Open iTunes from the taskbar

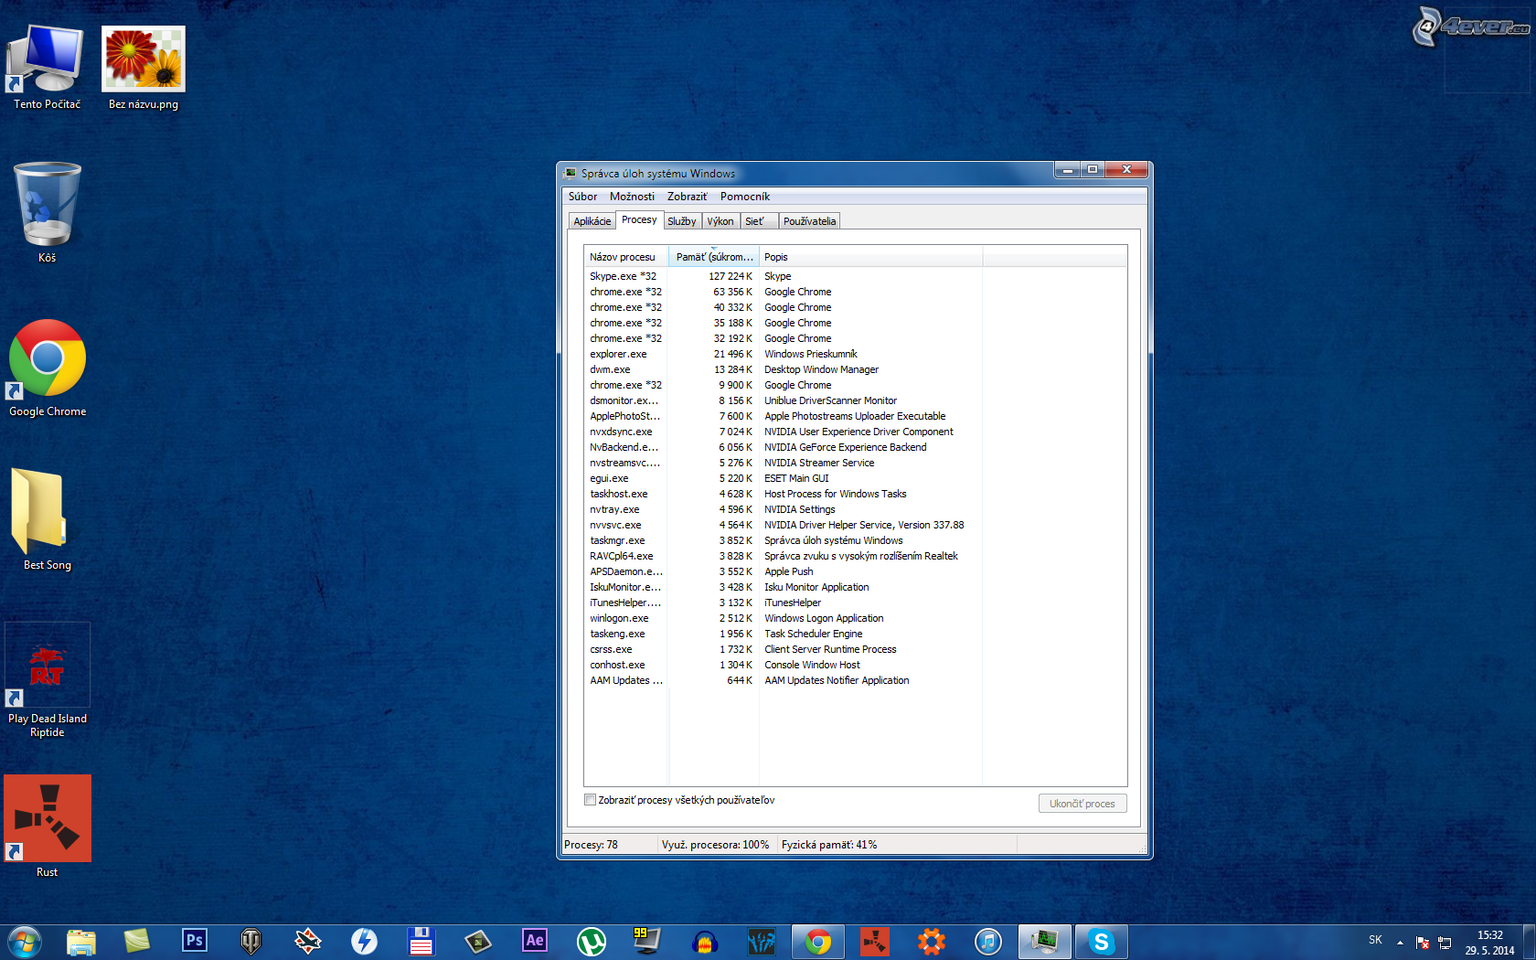pyautogui.click(x=987, y=941)
